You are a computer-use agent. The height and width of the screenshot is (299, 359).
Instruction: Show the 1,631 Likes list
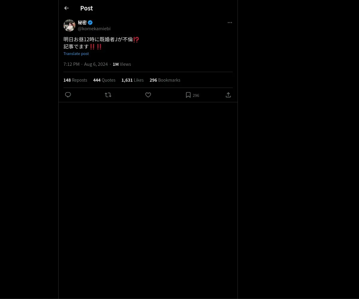click(133, 80)
